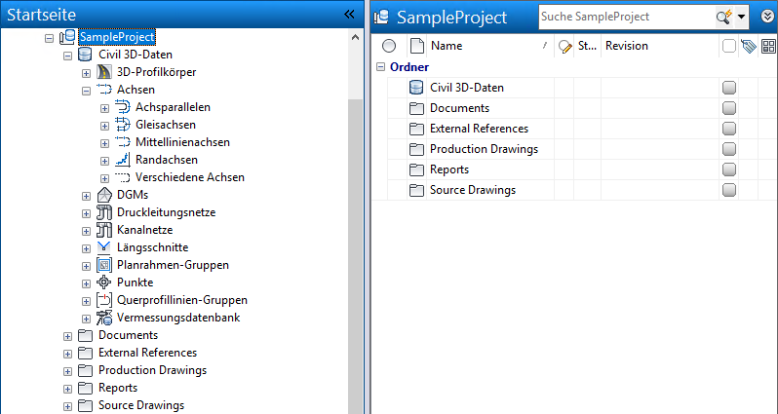Click the Druckleitungsnetze pipe icon
Viewport: 778px width, 414px height.
[x=106, y=212]
